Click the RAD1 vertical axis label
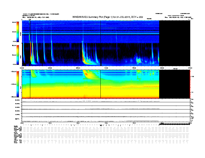The image size is (205, 158). pos(20,56)
